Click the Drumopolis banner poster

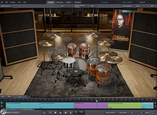[122, 30]
